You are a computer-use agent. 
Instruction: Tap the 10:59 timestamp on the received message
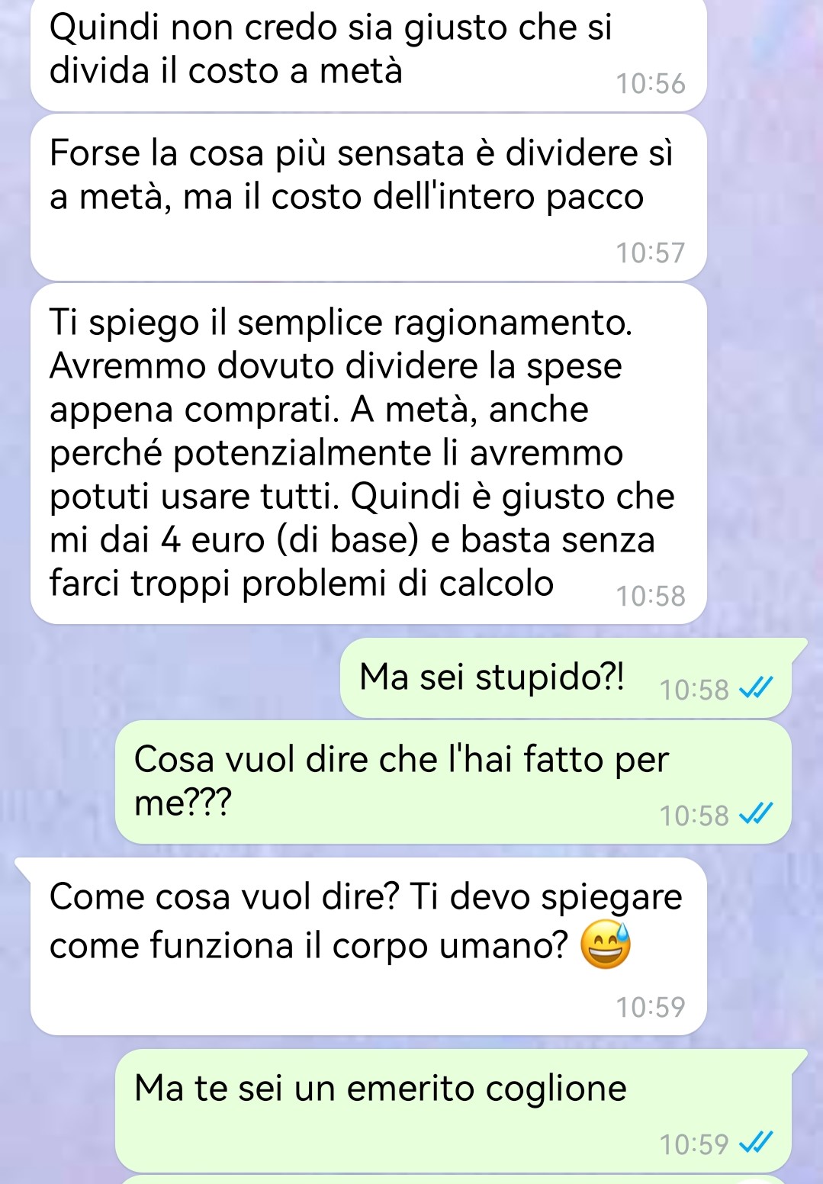(x=651, y=1007)
